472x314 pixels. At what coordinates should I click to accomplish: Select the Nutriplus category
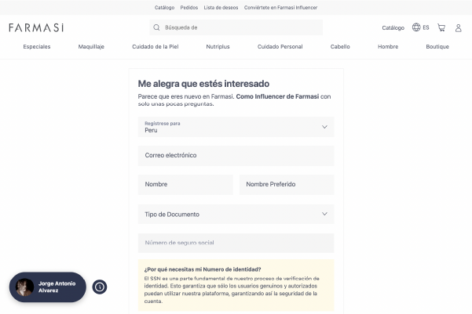click(218, 47)
